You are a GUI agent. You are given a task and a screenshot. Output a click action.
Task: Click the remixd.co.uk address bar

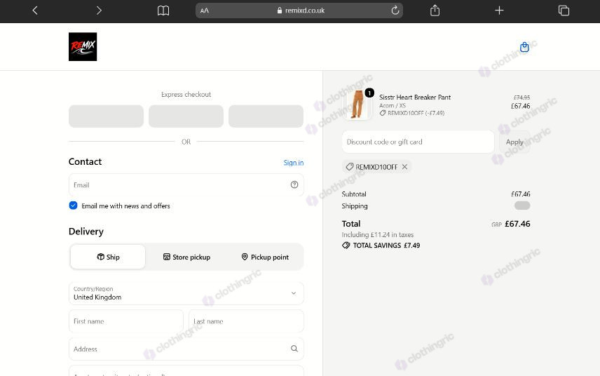click(299, 11)
